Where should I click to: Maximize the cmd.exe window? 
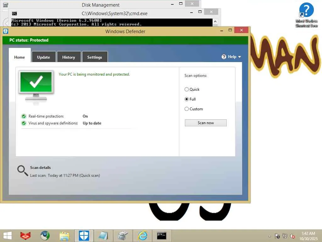point(200,12)
